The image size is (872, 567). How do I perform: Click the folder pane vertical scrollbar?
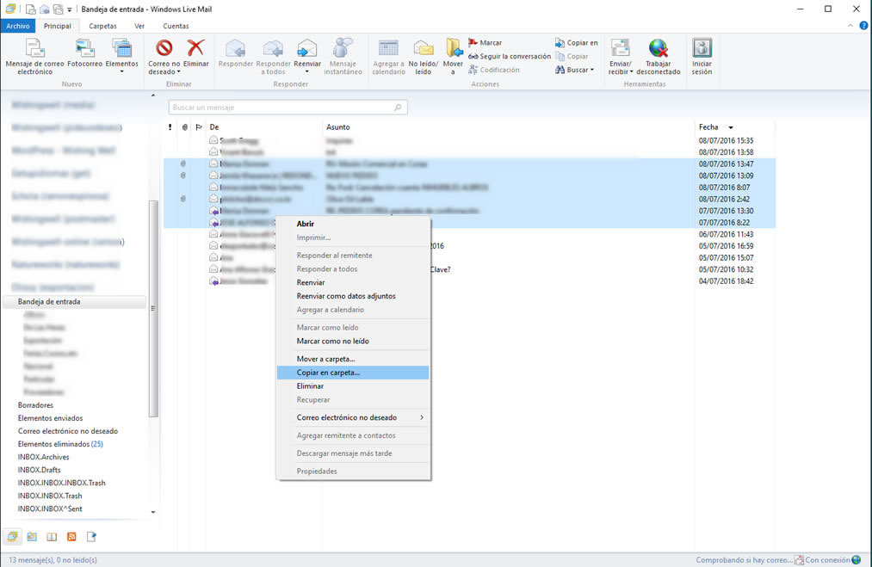153,309
